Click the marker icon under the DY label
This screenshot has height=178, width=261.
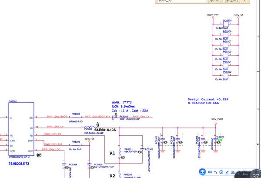tap(218, 142)
